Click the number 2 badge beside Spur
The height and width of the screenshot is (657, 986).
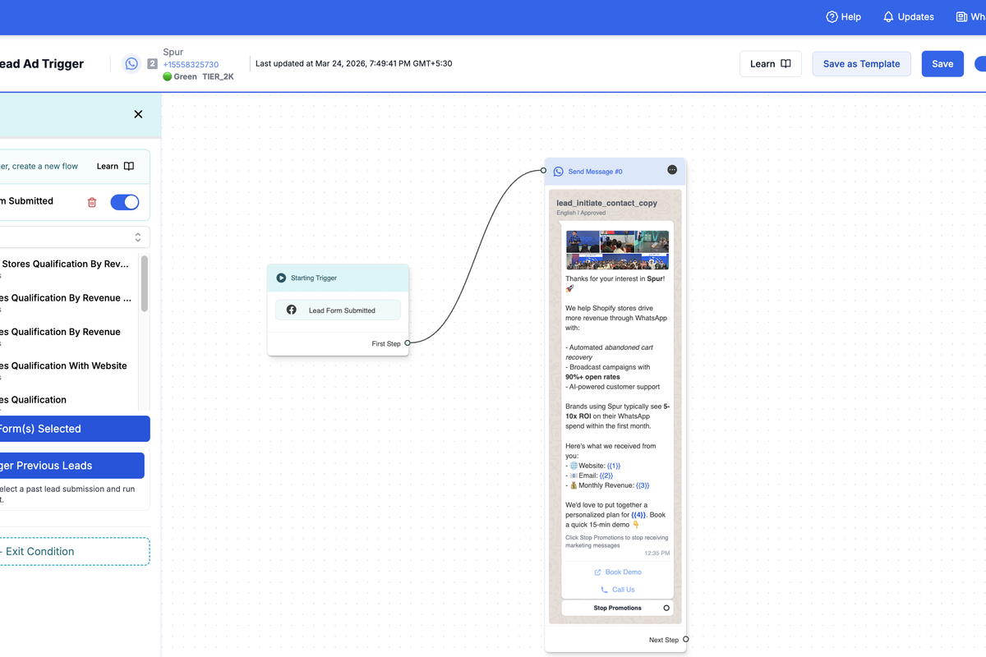(152, 64)
